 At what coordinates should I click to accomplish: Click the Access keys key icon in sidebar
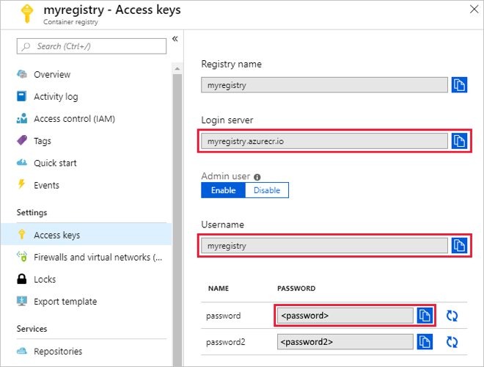pos(21,234)
